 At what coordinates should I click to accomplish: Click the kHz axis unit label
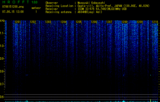pyautogui.click(x=2, y=21)
